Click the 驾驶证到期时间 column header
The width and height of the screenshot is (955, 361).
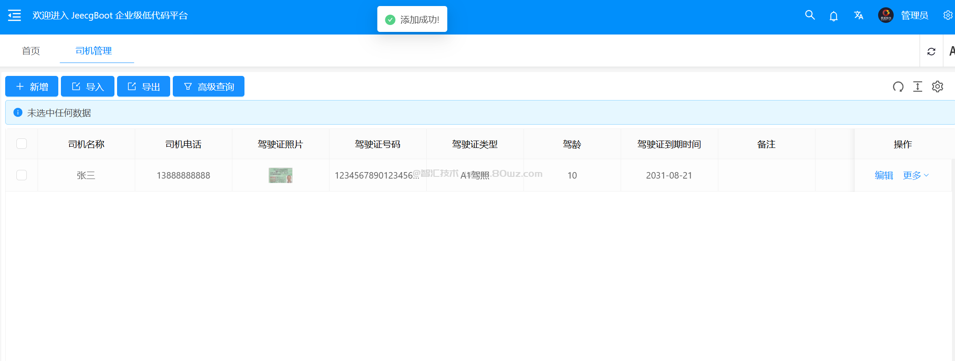tap(669, 144)
